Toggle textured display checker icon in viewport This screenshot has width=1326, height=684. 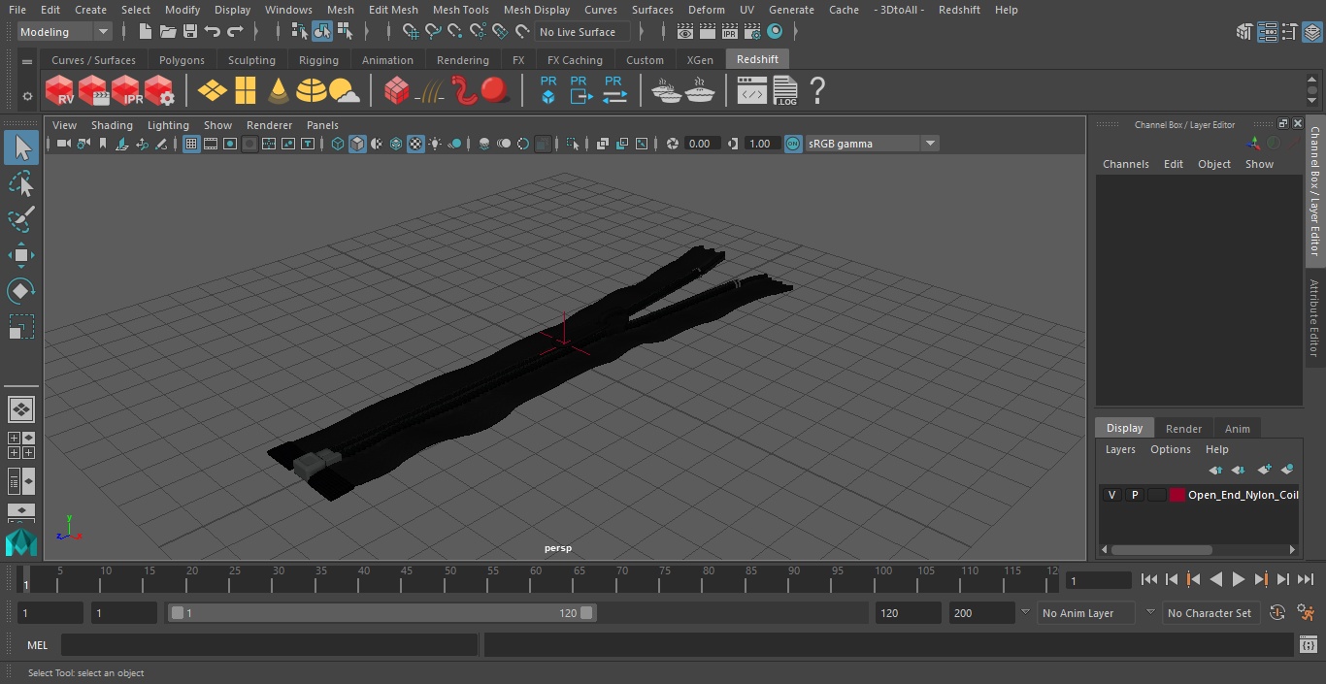(x=415, y=144)
